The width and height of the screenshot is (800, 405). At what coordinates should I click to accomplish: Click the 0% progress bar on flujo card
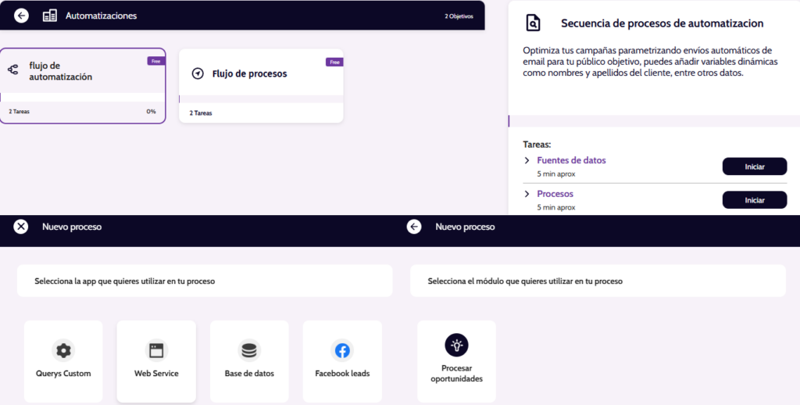pyautogui.click(x=83, y=98)
